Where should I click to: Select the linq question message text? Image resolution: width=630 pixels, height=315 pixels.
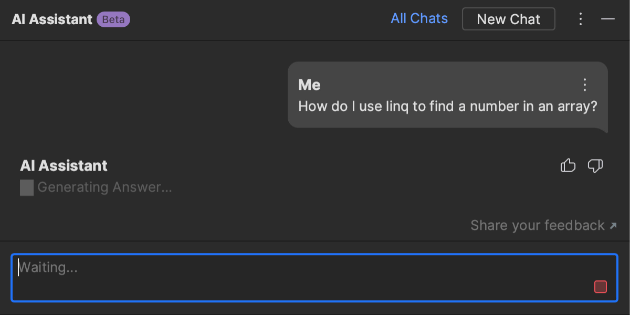point(447,107)
